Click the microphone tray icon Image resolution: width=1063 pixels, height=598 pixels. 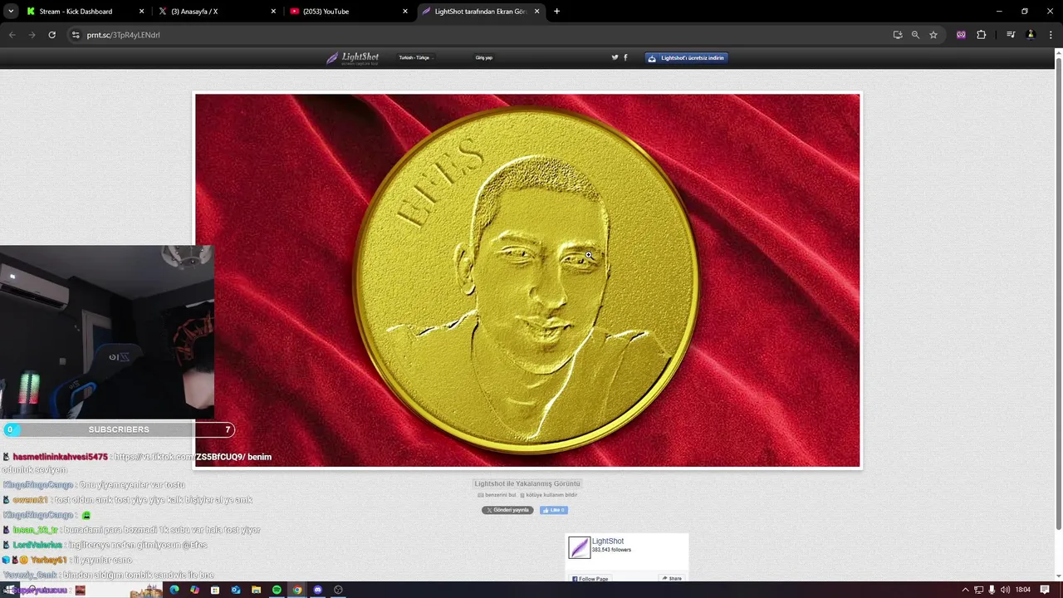click(x=992, y=590)
